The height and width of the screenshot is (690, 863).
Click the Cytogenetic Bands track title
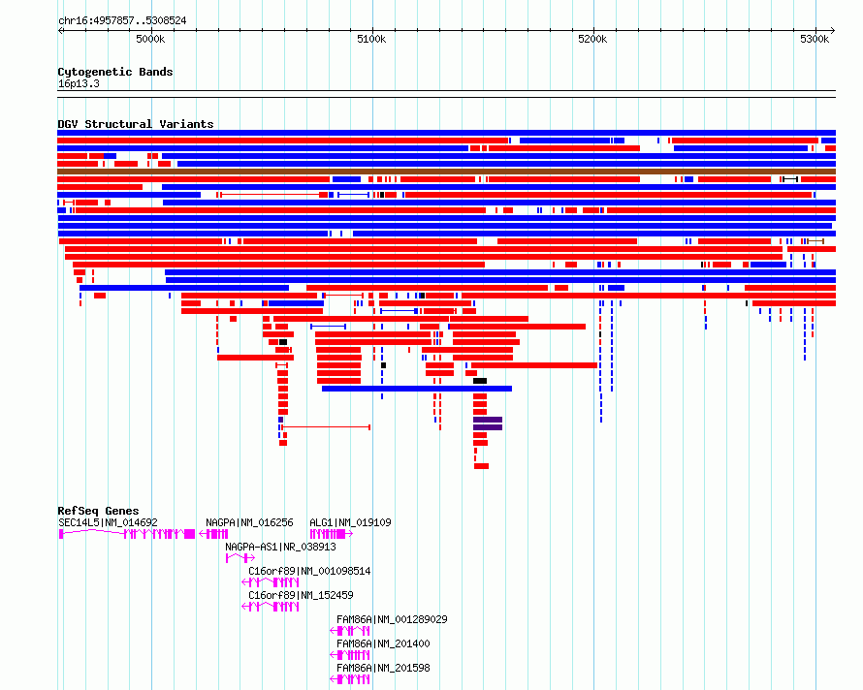[115, 72]
